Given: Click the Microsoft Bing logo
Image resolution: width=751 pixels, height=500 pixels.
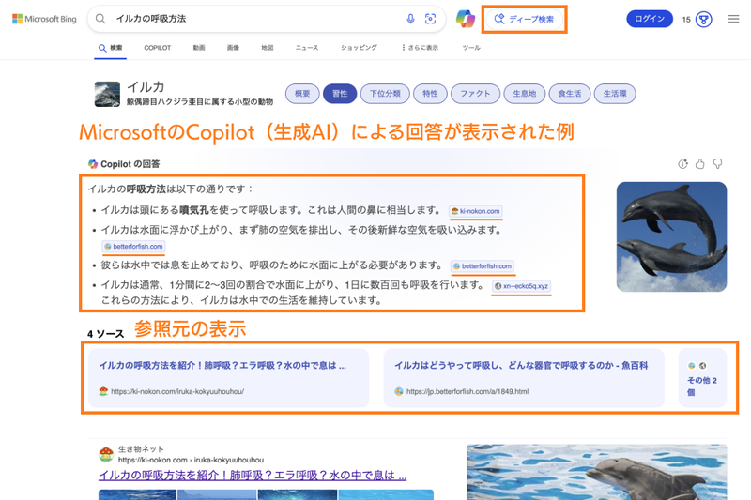Looking at the screenshot, I should click(44, 19).
